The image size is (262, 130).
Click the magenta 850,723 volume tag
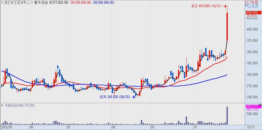[254, 106]
